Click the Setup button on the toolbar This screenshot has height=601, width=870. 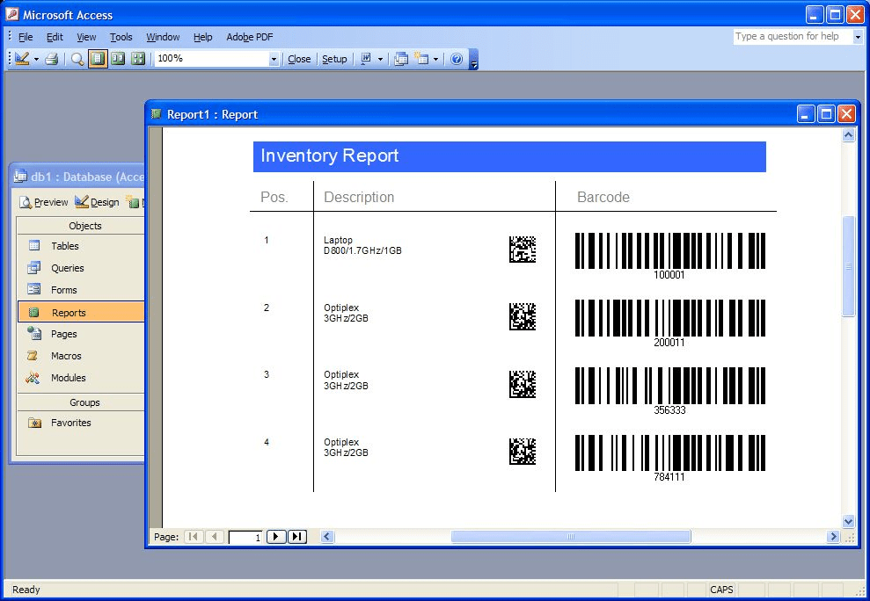334,59
